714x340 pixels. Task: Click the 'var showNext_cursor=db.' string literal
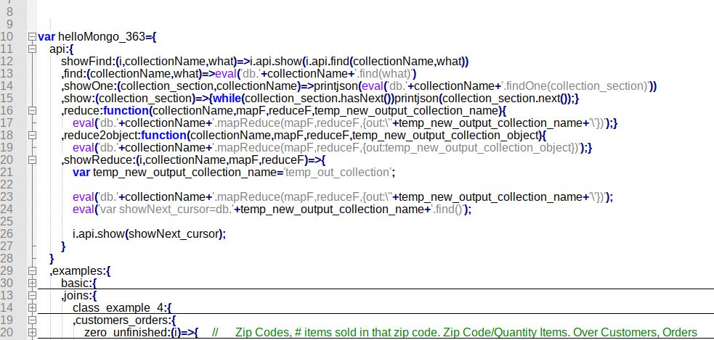(166, 209)
